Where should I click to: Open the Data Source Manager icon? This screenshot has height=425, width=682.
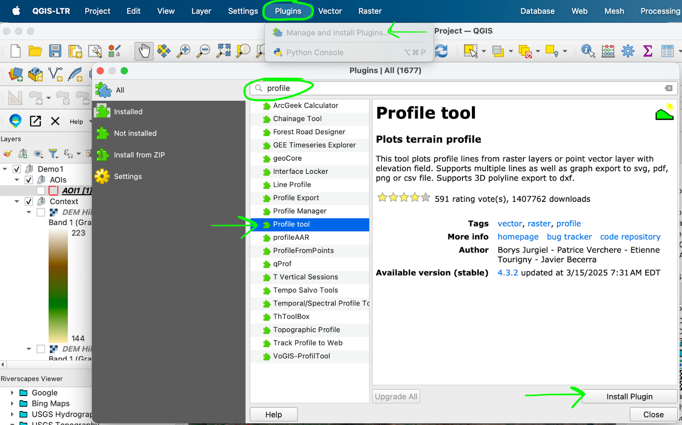tap(16, 74)
